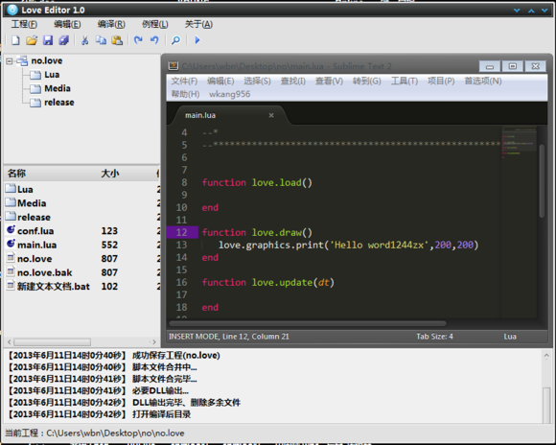
Task: Open Sublime Text 查看(V) menu
Action: click(329, 81)
